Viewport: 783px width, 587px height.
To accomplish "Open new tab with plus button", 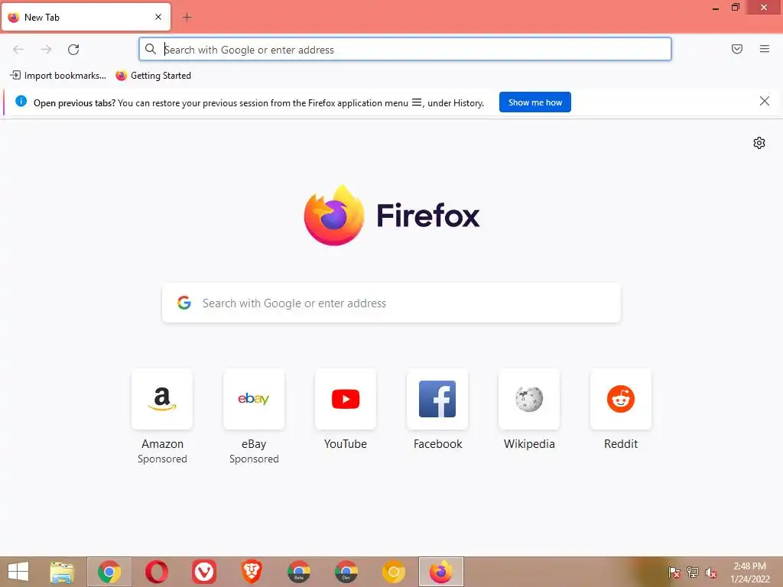I will coord(187,18).
